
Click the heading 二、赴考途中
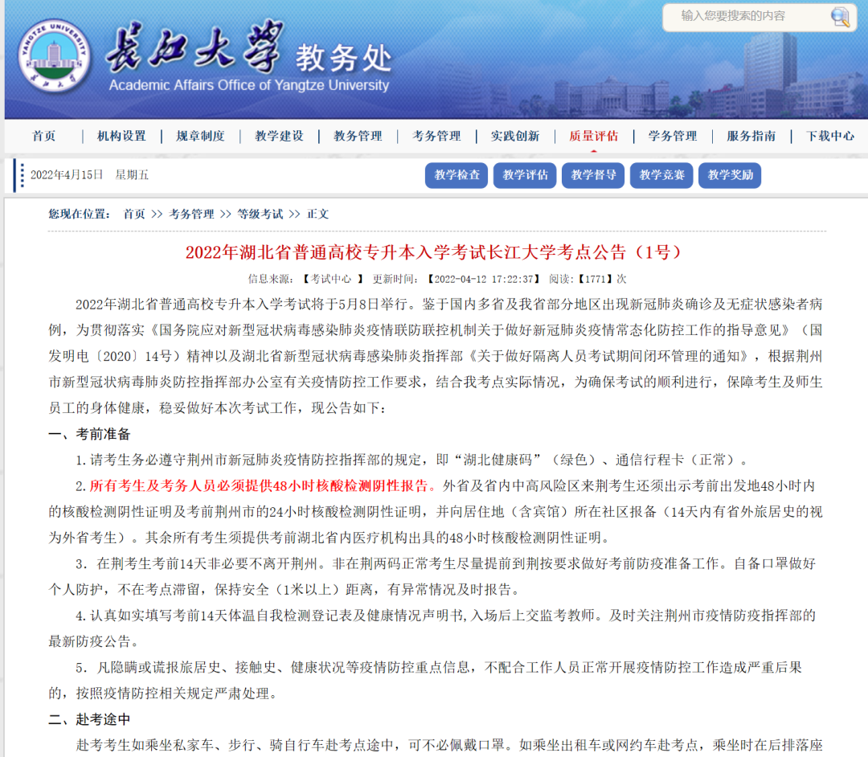(x=89, y=719)
